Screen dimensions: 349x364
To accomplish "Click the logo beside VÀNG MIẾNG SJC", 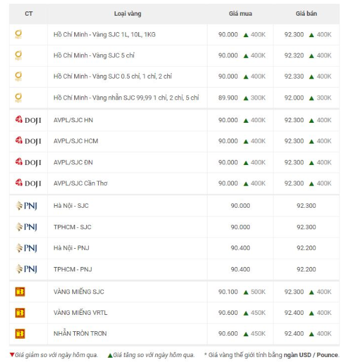I will pos(20,292).
